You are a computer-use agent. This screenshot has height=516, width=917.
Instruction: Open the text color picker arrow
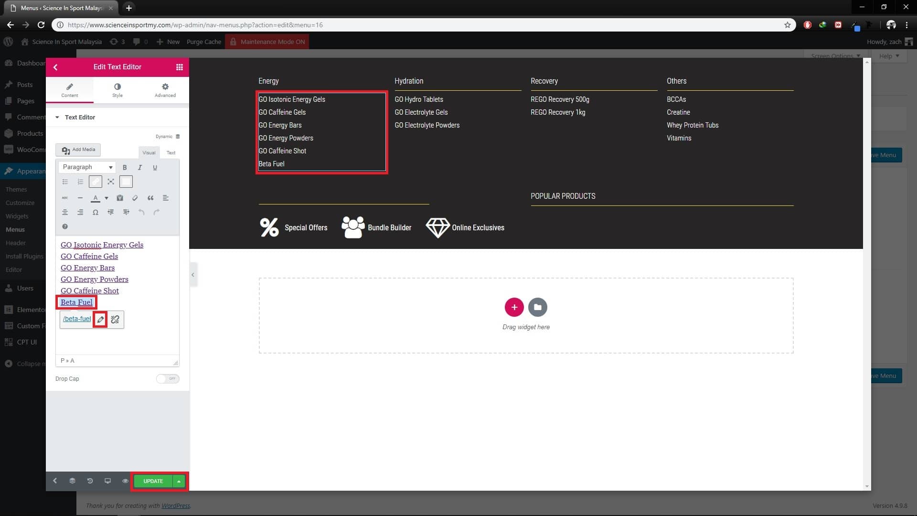(106, 198)
